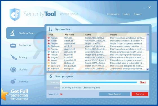The width and height of the screenshot is (158, 106).
Task: Click the Security Tool shield logo
Action: coord(15,15)
